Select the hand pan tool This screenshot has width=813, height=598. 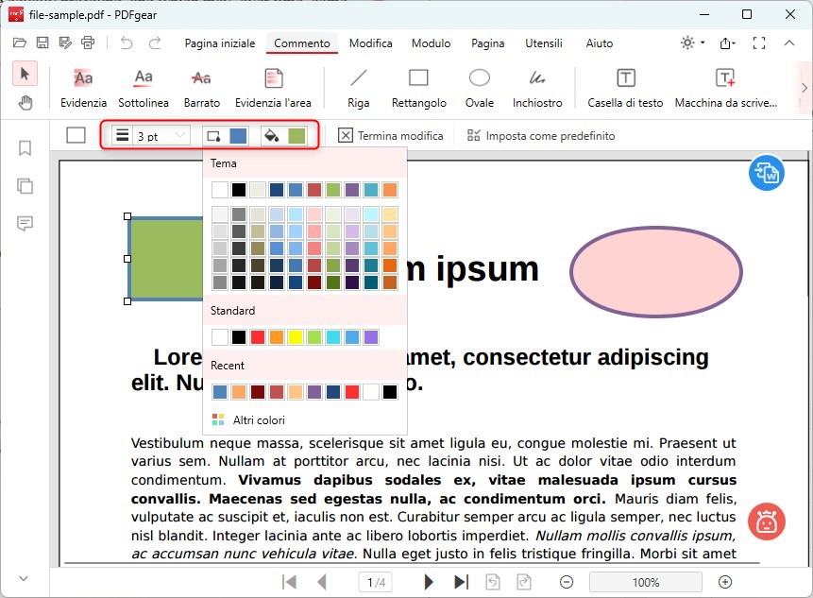click(x=25, y=103)
